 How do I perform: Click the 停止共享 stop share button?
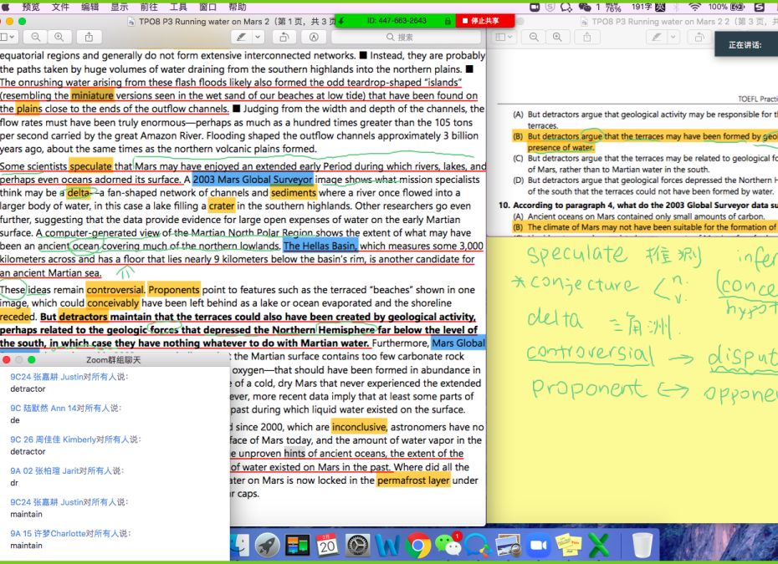(x=484, y=21)
